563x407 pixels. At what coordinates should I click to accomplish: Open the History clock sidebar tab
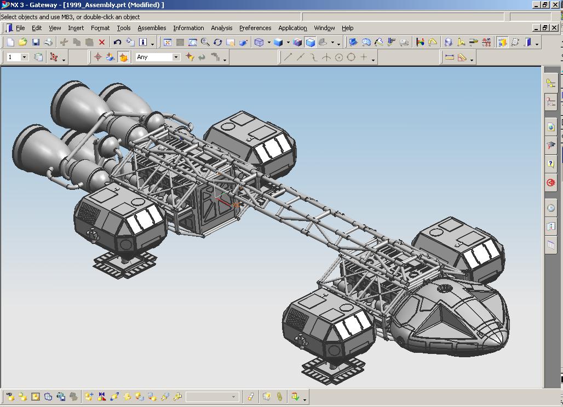coord(550,208)
